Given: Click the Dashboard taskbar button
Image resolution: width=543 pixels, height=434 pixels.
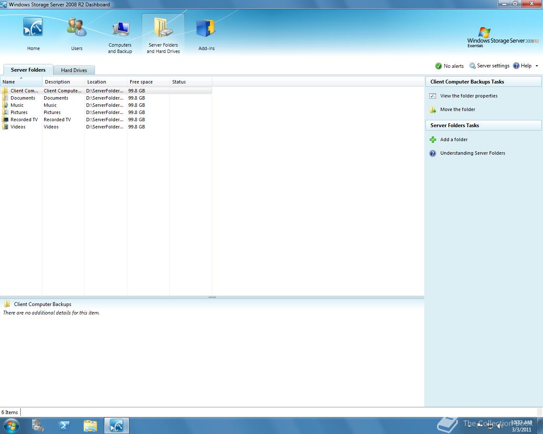Looking at the screenshot, I should [116, 426].
